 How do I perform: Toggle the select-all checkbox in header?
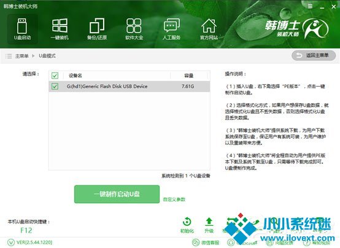pos(55,76)
